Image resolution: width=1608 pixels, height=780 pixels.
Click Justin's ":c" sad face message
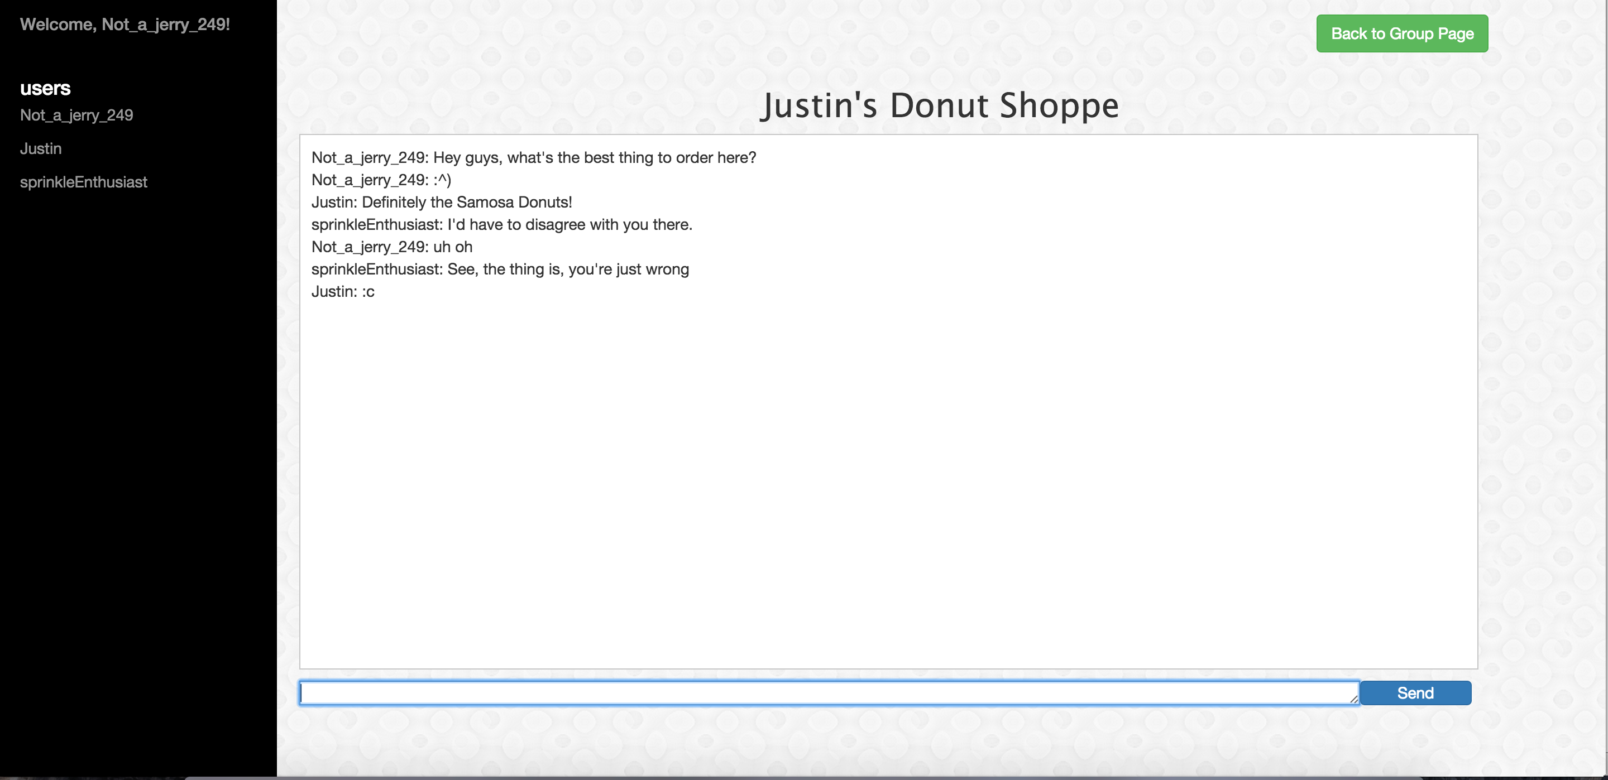pos(343,292)
